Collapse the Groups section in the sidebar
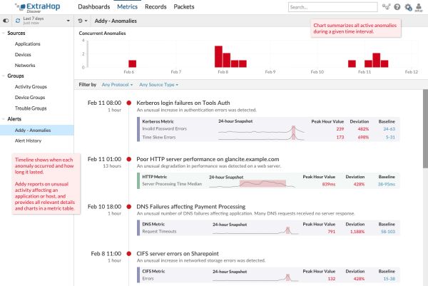 pos(4,76)
